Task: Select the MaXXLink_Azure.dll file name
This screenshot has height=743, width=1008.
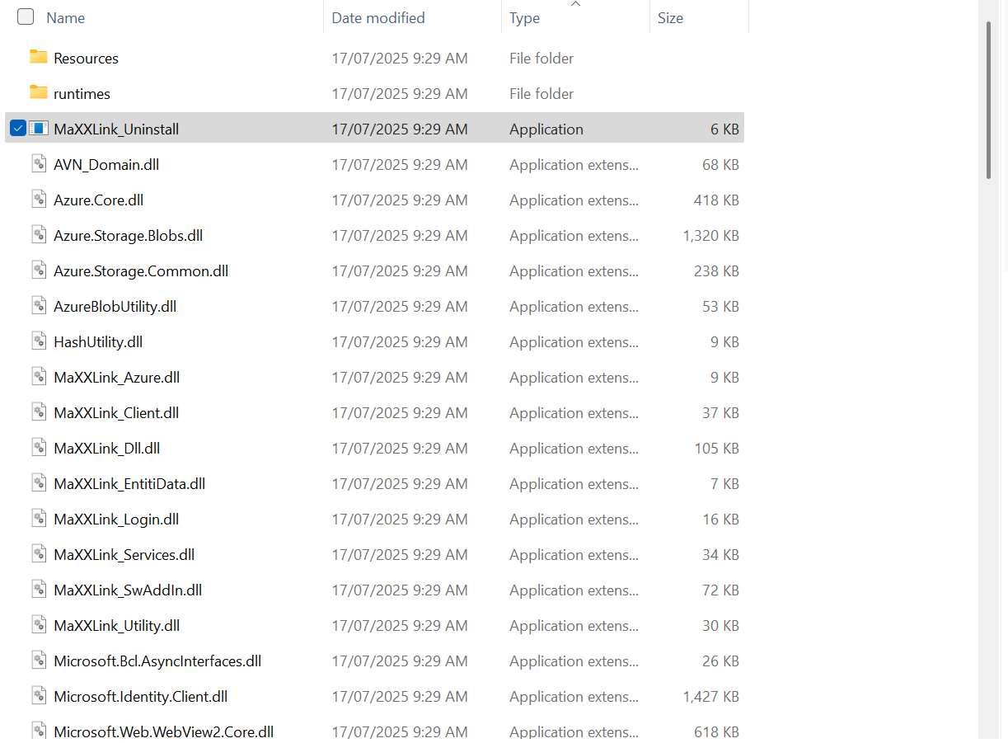Action: pyautogui.click(x=116, y=378)
